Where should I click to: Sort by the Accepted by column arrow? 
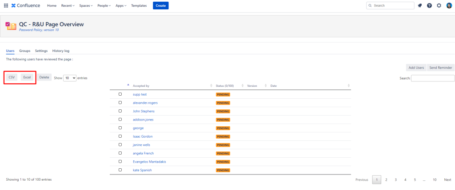(x=128, y=85)
